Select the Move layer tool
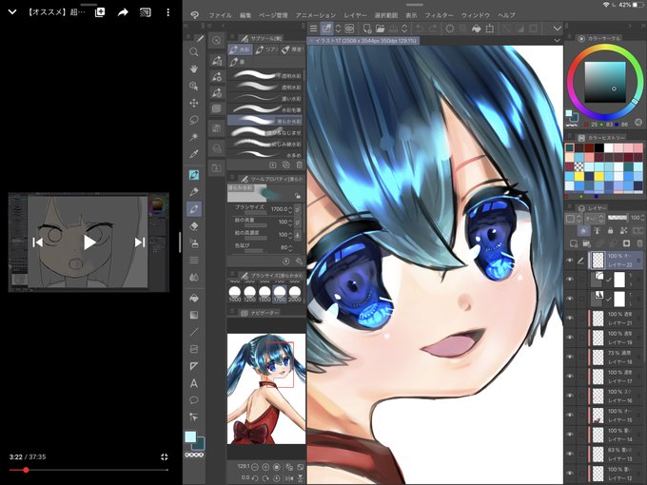This screenshot has height=485, width=647. point(193,103)
